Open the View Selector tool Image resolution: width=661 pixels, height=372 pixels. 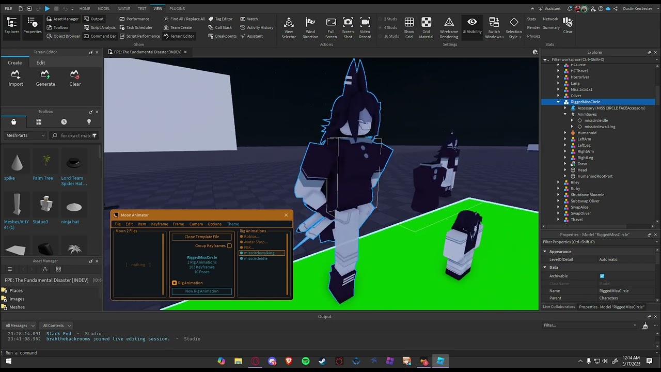pyautogui.click(x=289, y=28)
